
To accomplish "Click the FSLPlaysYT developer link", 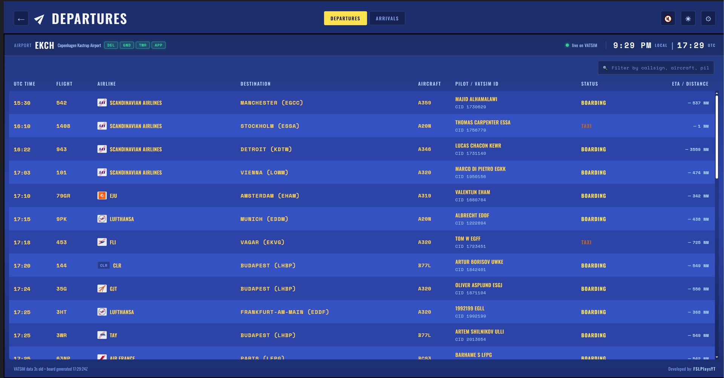I will tap(704, 369).
